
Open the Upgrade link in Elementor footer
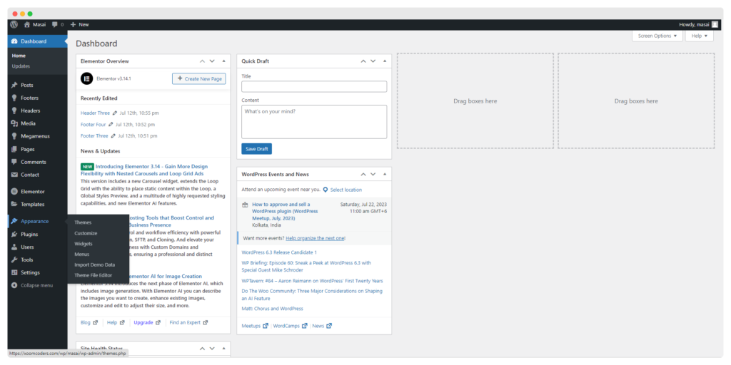pos(143,322)
